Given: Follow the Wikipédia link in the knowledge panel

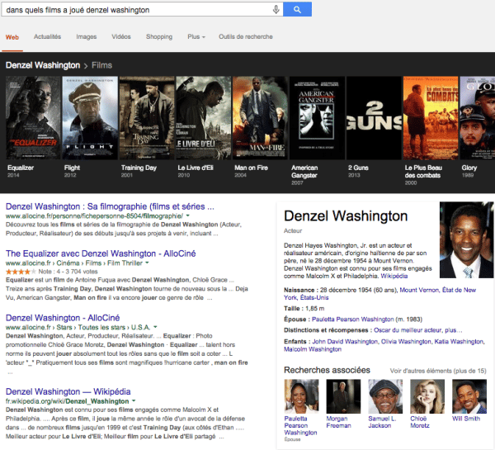Looking at the screenshot, I should click(394, 276).
